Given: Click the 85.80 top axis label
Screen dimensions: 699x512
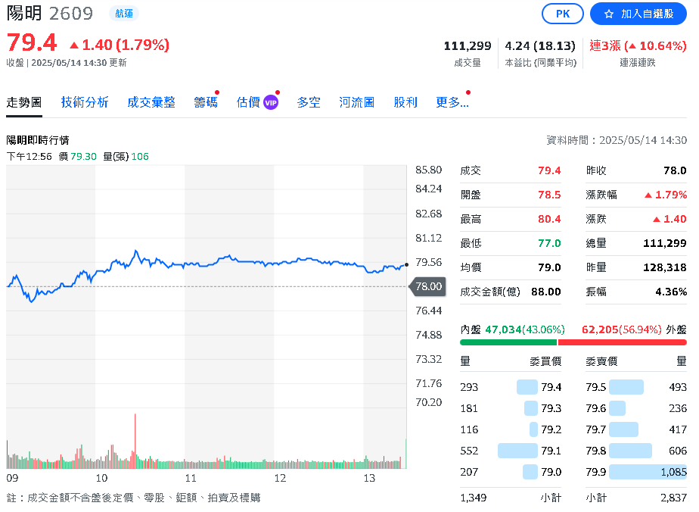Looking at the screenshot, I should click(x=428, y=170).
